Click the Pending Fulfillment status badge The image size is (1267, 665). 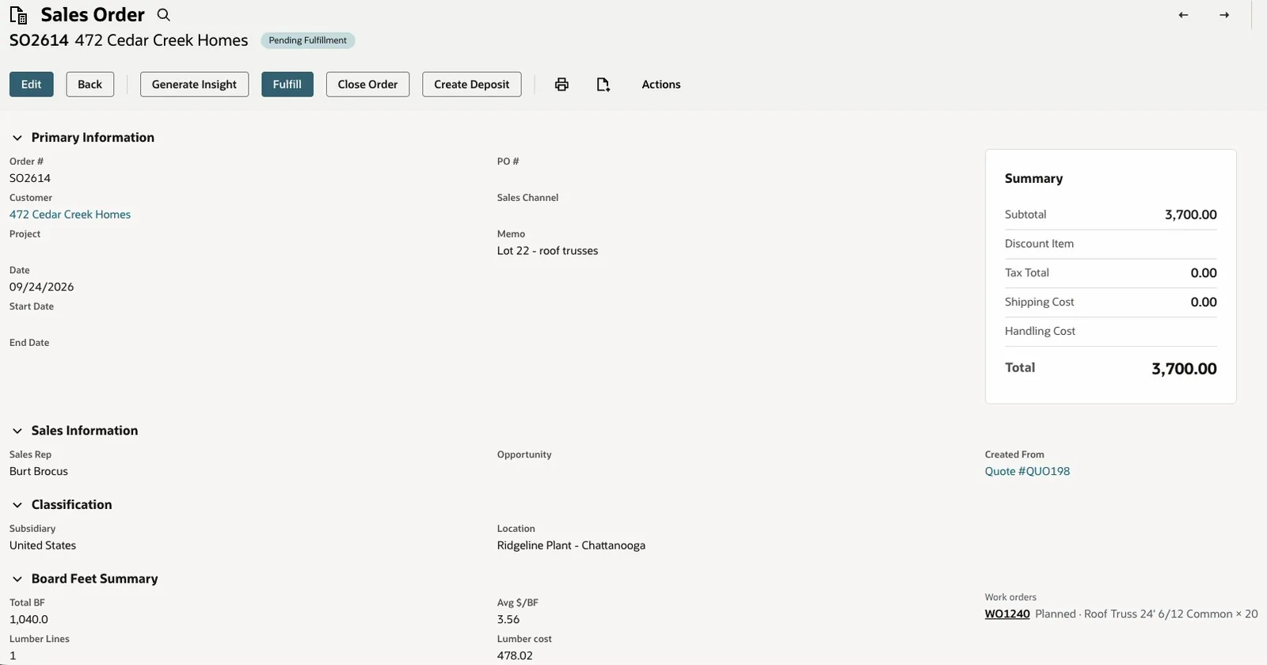point(308,40)
